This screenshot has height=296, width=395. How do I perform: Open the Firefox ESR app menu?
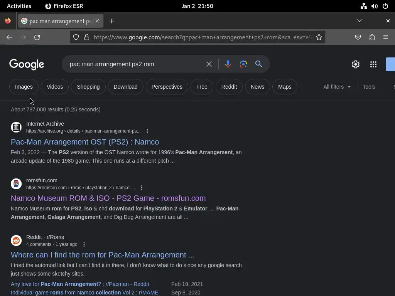[64, 6]
